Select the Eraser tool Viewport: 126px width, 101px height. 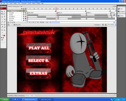tap(4, 27)
